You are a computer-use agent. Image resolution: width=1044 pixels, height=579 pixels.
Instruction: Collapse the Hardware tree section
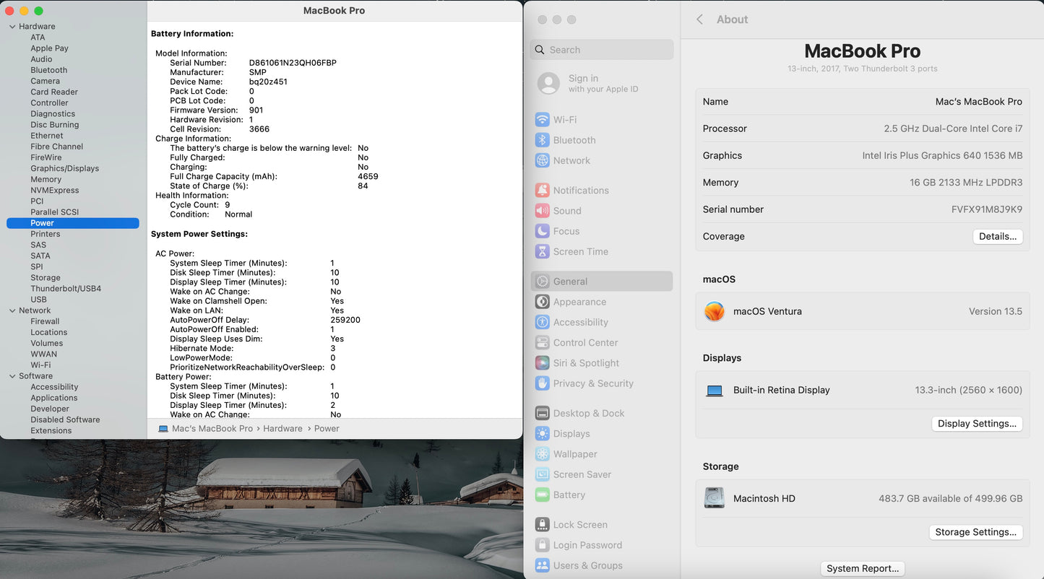tap(12, 27)
